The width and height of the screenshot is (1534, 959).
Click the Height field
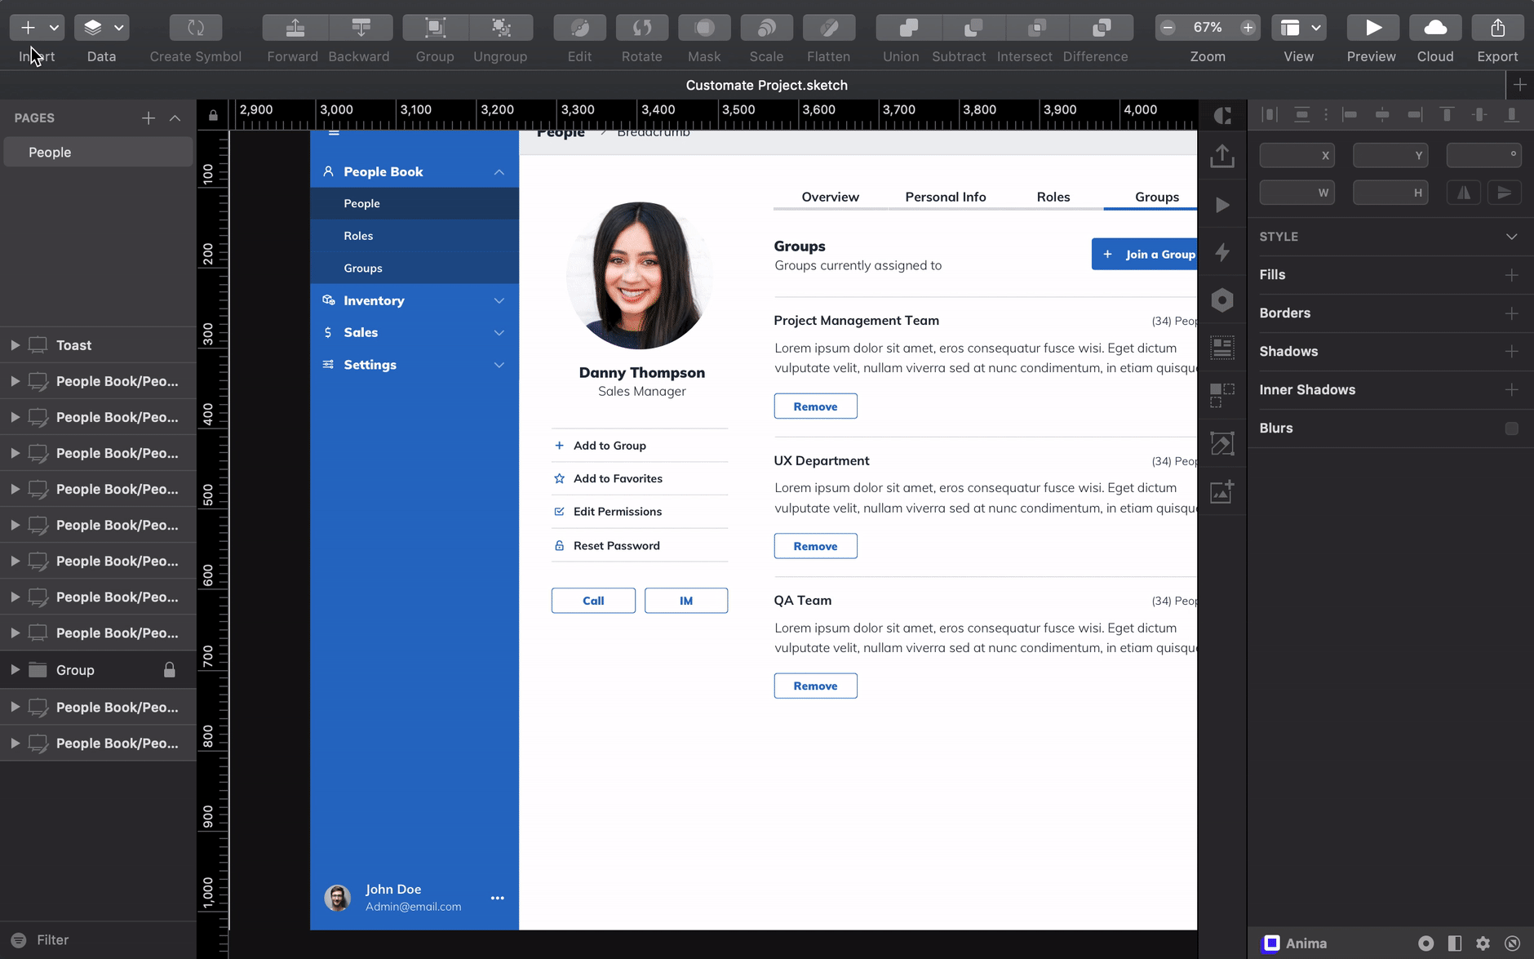(x=1390, y=193)
